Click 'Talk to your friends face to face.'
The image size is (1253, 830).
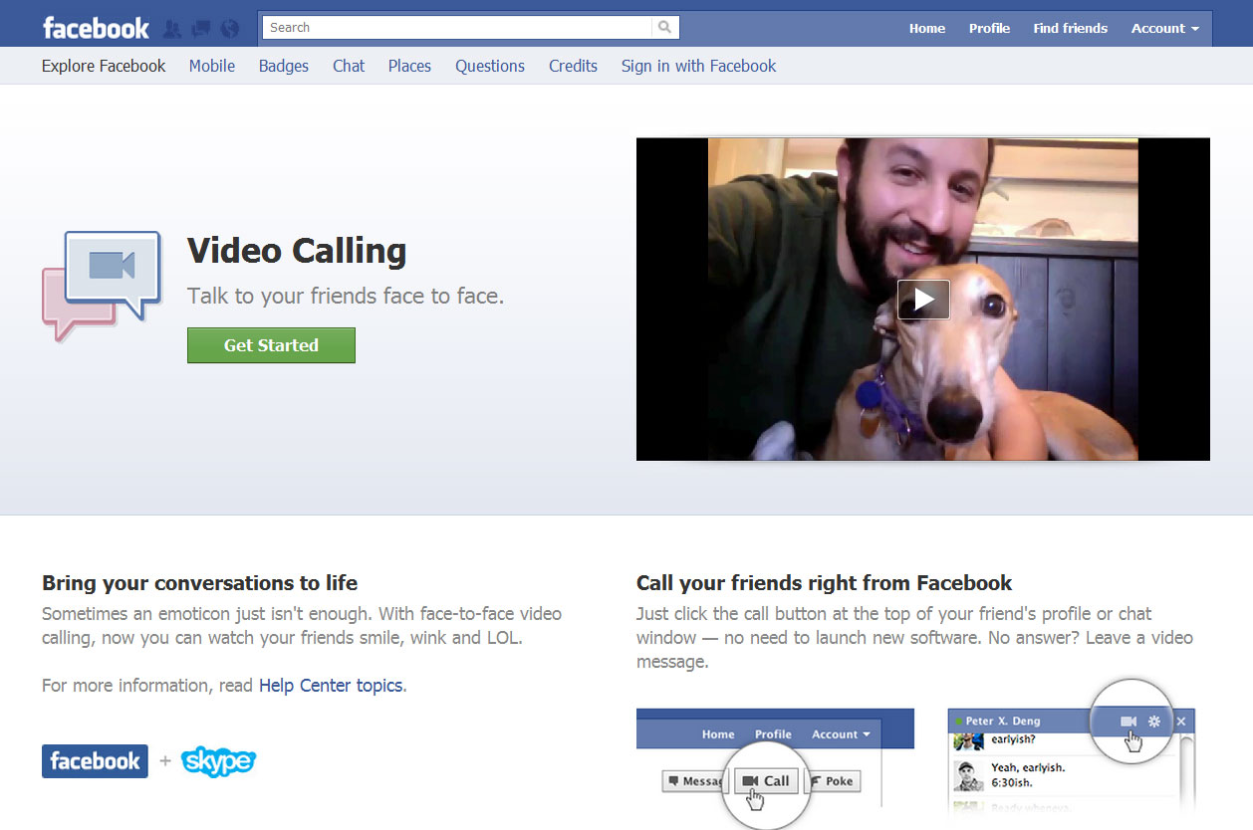click(x=346, y=296)
